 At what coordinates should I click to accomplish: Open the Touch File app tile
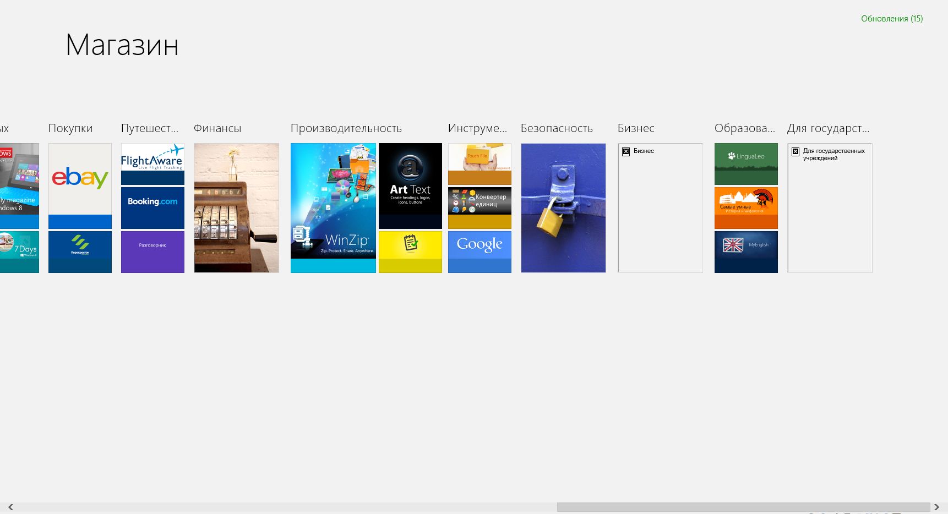[480, 164]
